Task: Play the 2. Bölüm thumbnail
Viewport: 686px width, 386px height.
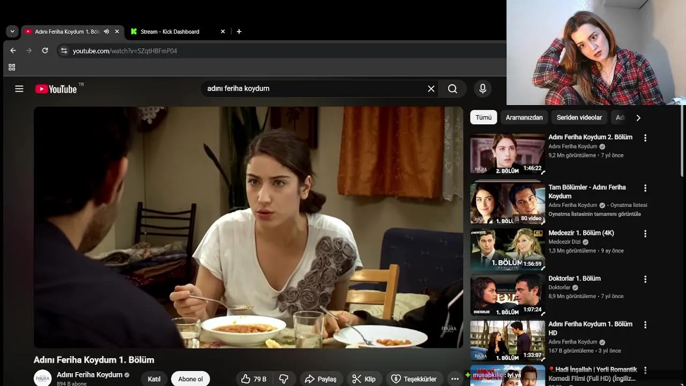Action: (508, 154)
